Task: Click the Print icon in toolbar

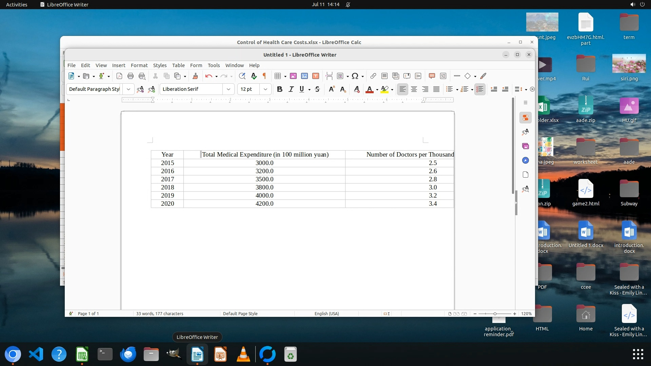Action: pos(131,76)
